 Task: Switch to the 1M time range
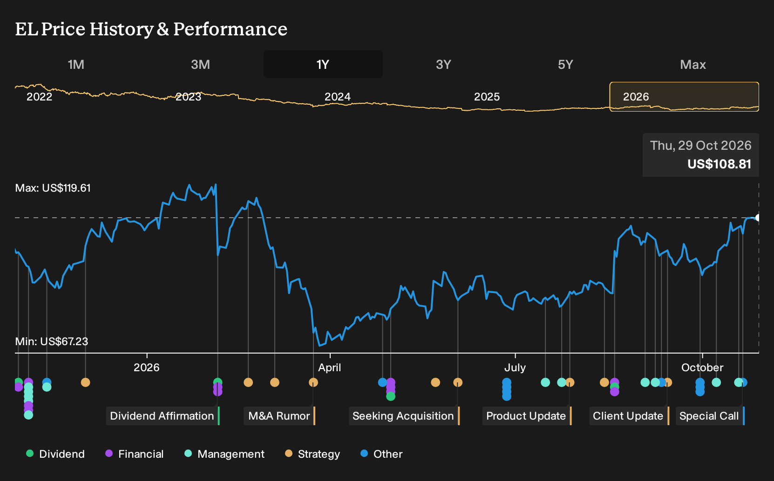pos(76,64)
